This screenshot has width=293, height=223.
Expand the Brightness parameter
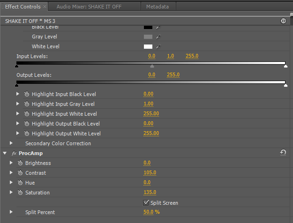[x=11, y=163]
